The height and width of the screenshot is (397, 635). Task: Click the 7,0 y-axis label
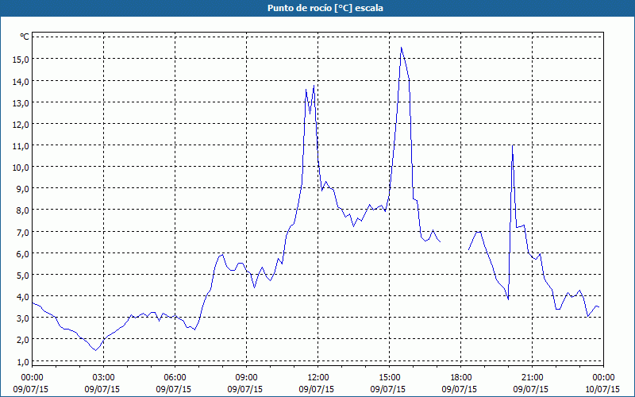tap(22, 232)
